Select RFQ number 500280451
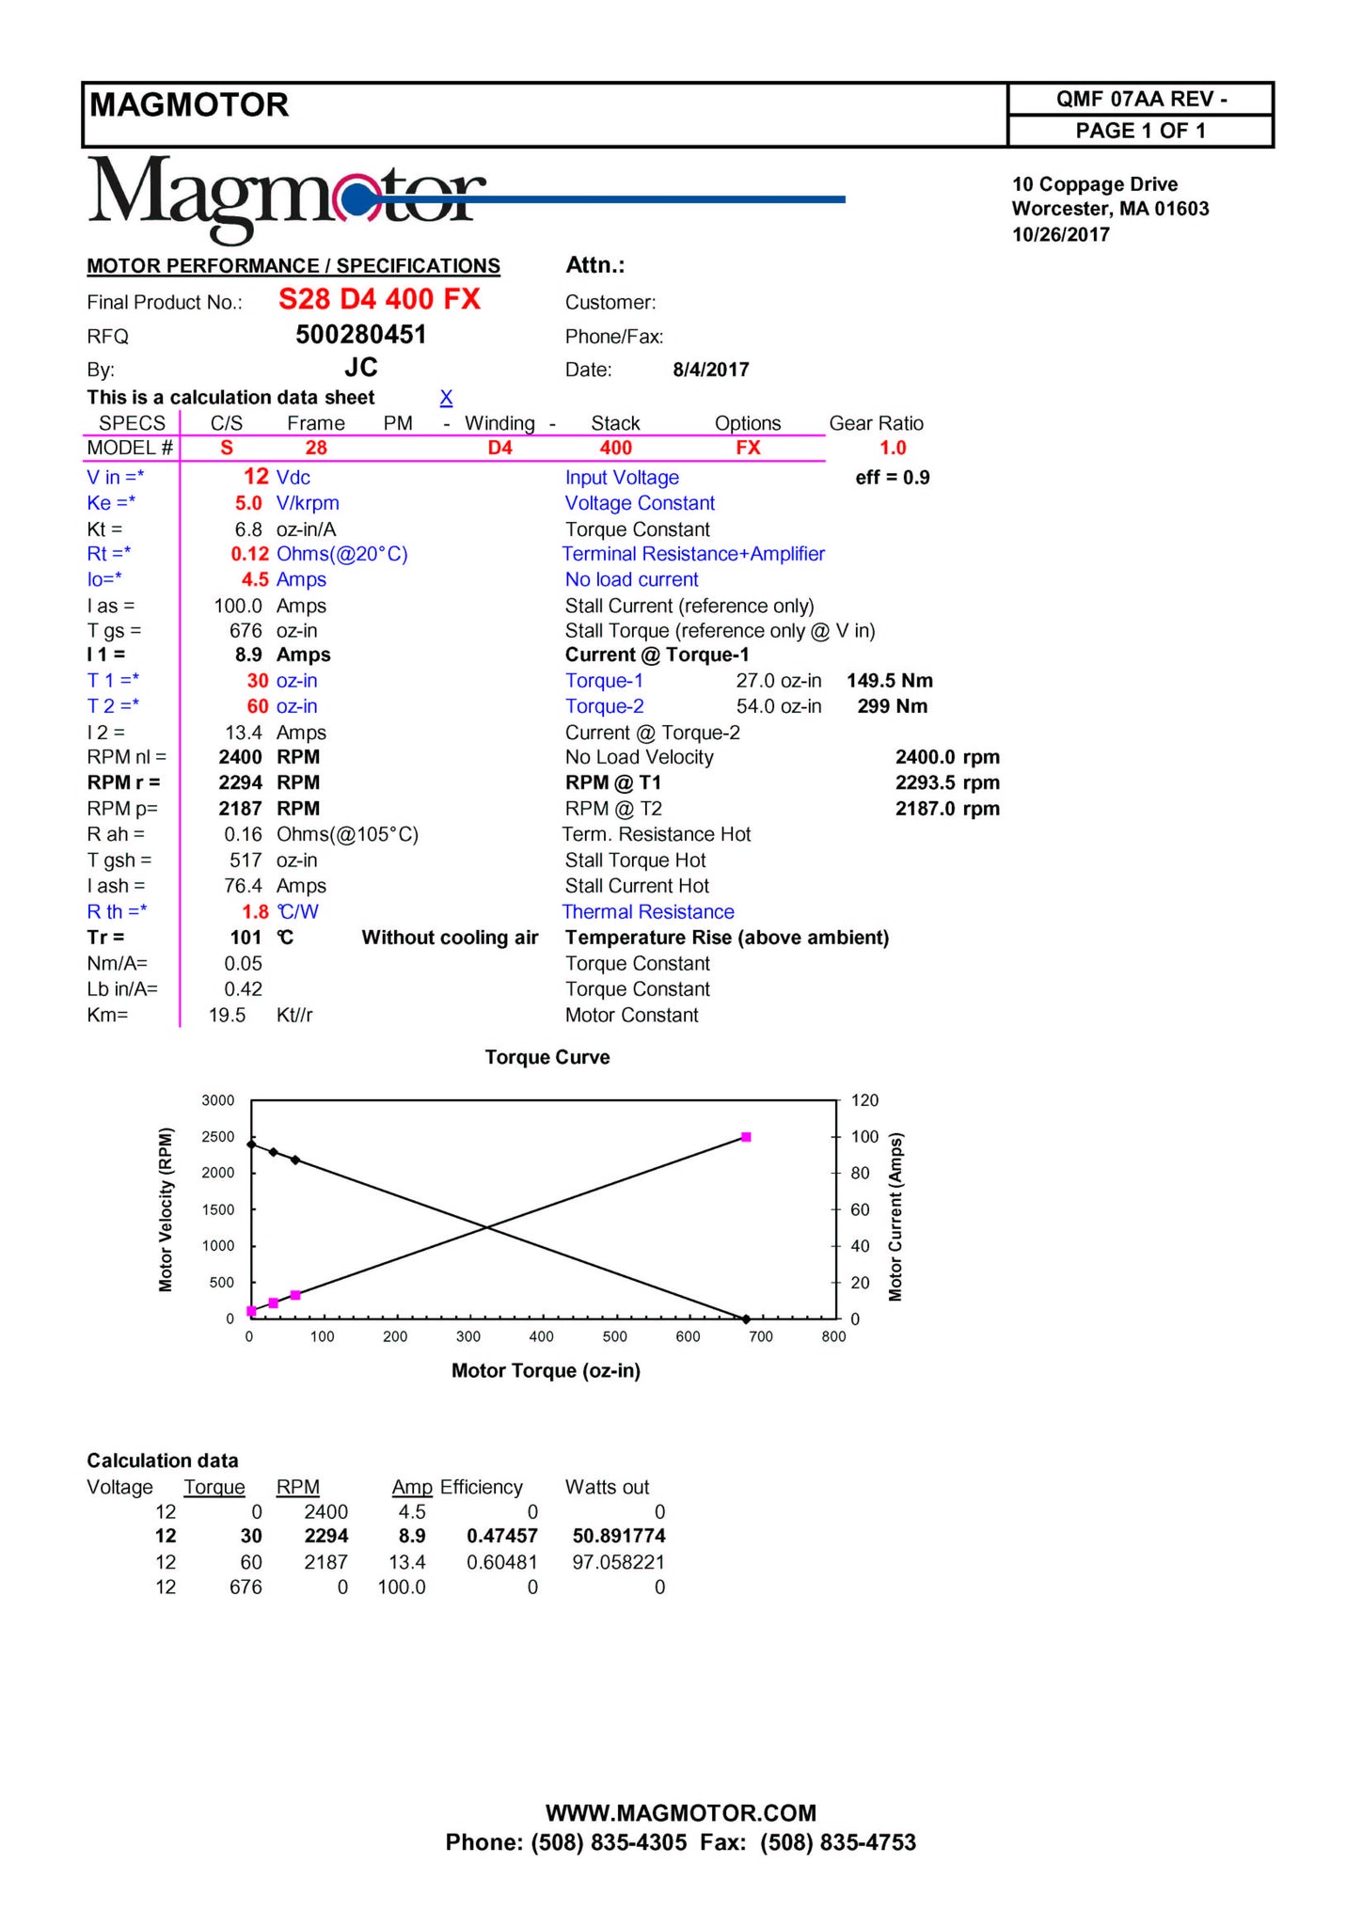 coord(361,335)
